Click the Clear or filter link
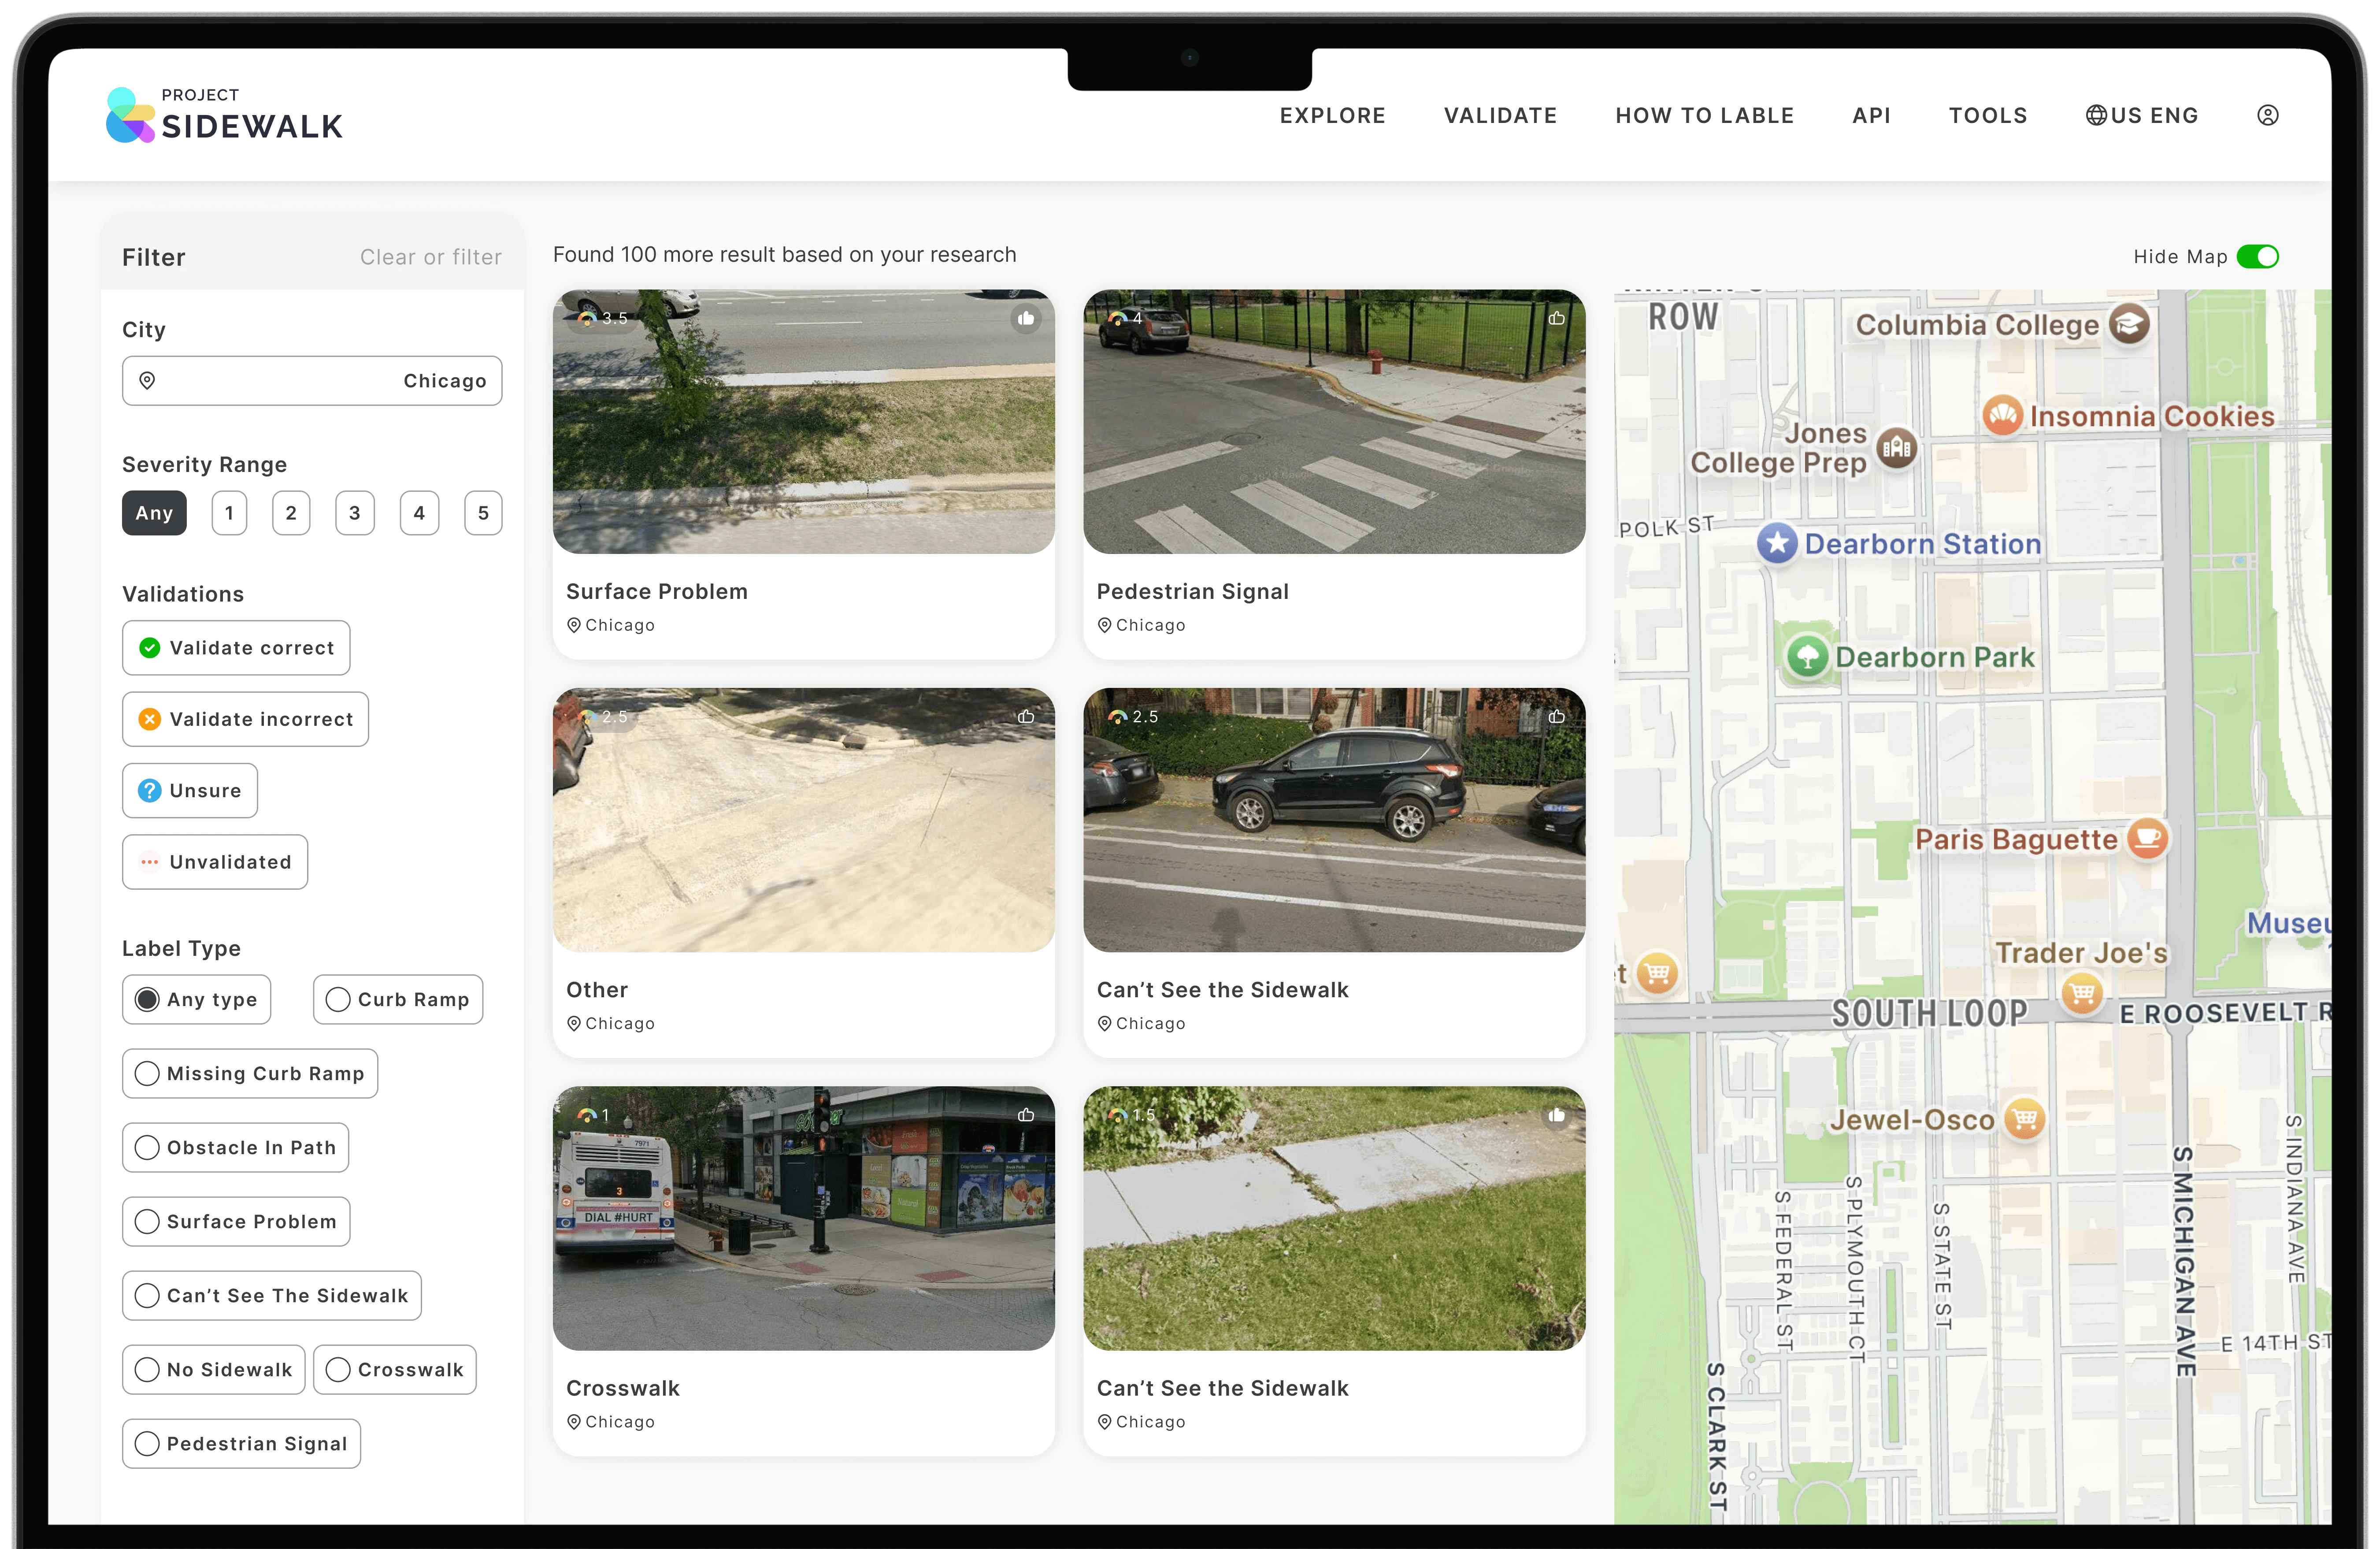Screen dimensions: 2380x1549 click(x=430, y=257)
